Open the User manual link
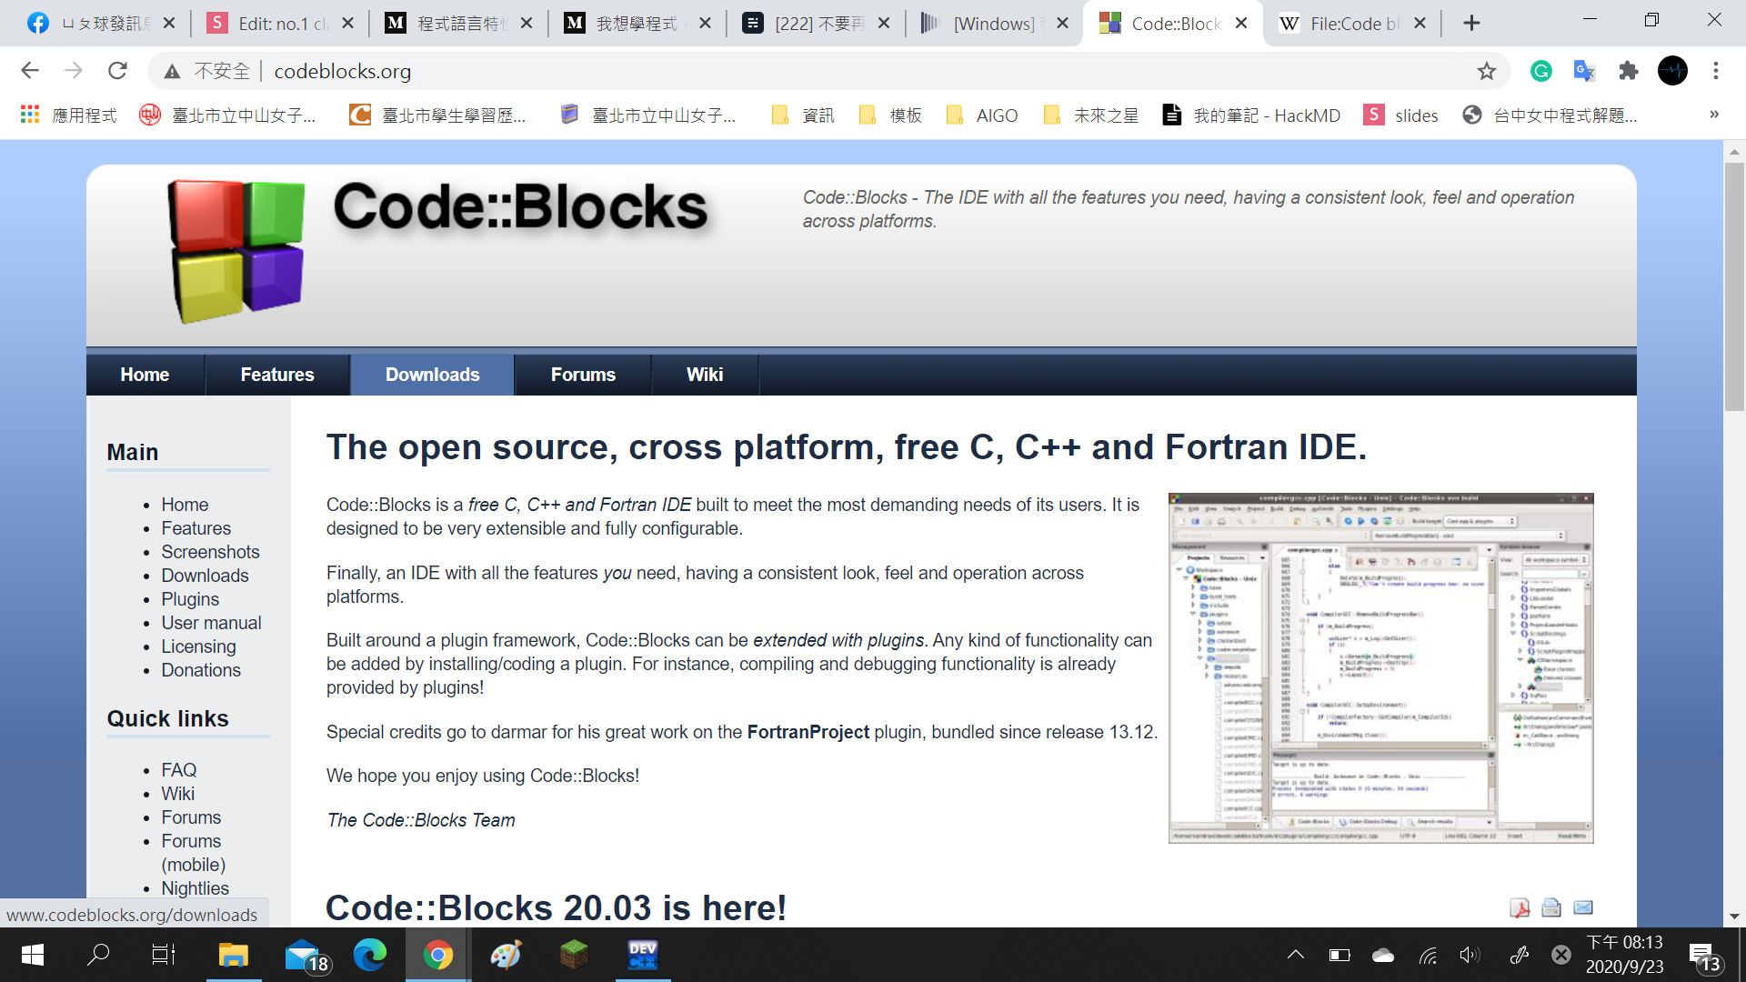Screen dimensions: 1746x982 coord(211,623)
